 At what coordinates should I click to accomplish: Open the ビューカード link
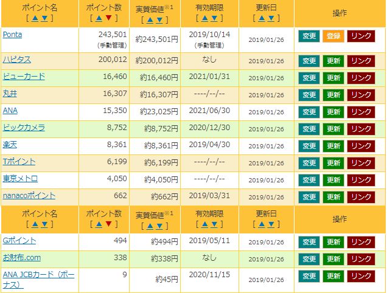pyautogui.click(x=24, y=77)
